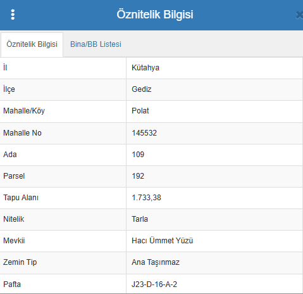Click the Tapu Alanı row label
This screenshot has height=294, width=303.
click(x=21, y=198)
